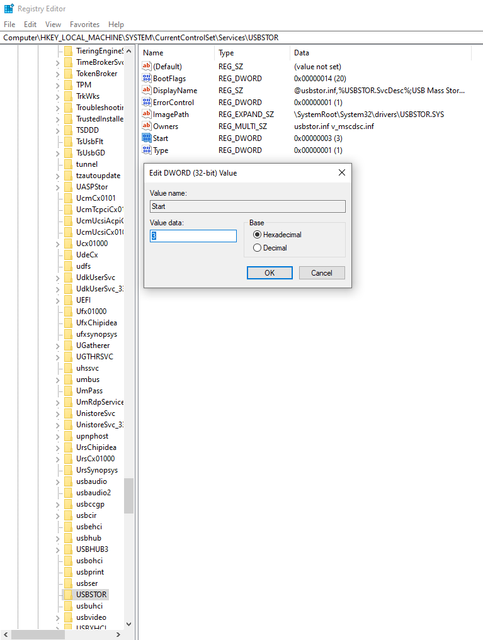This screenshot has height=640, width=483.
Task: Click the tree scroll-right arrow
Action: (x=118, y=635)
